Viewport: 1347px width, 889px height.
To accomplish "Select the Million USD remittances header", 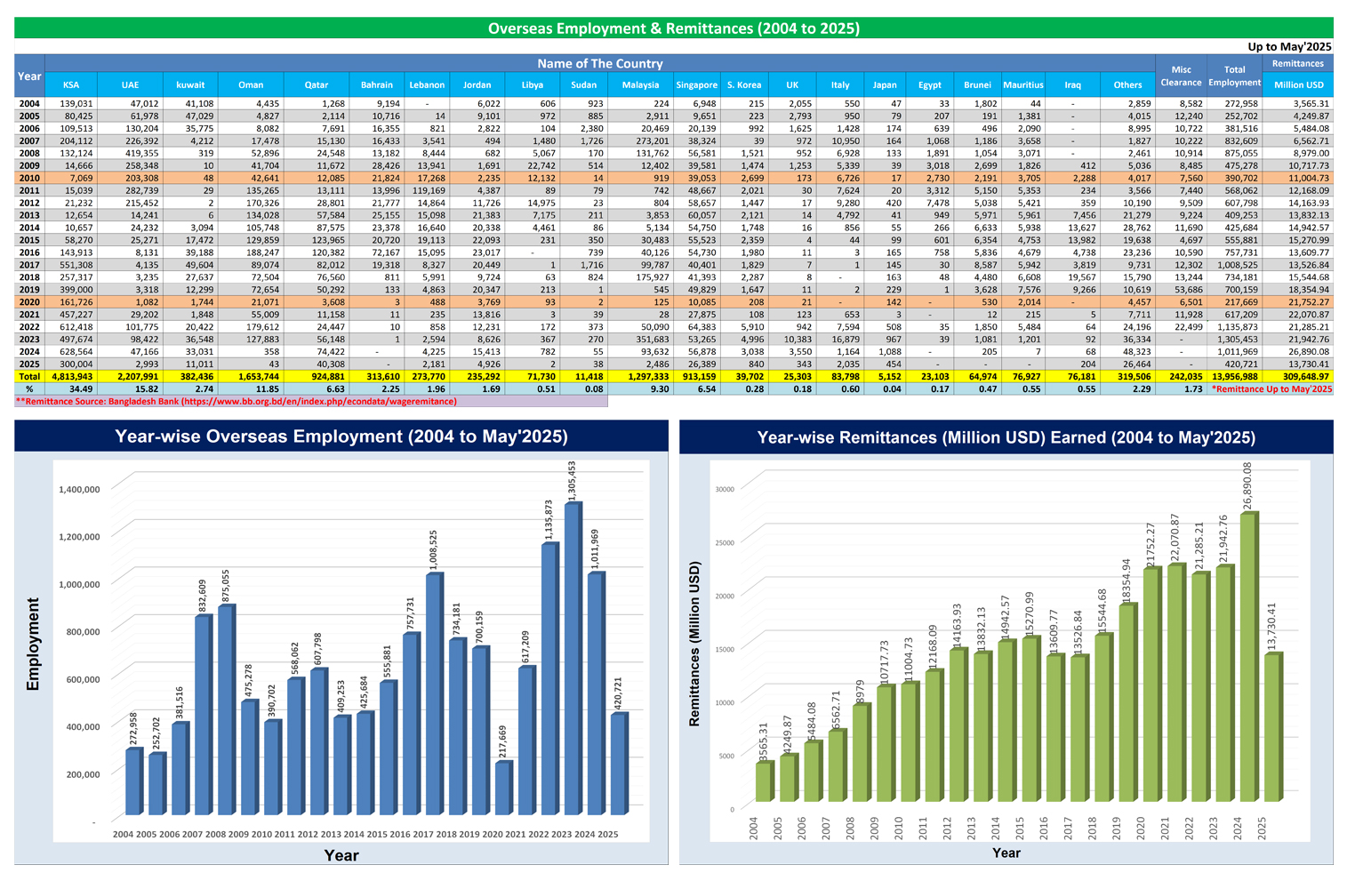I will click(x=1298, y=84).
